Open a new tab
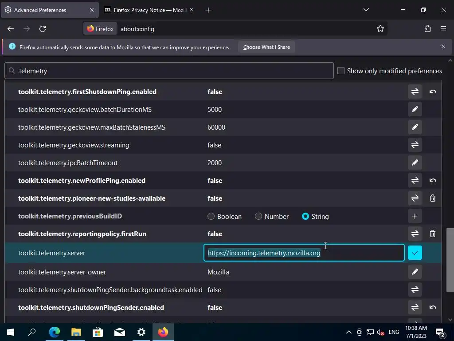The height and width of the screenshot is (341, 454). click(208, 10)
